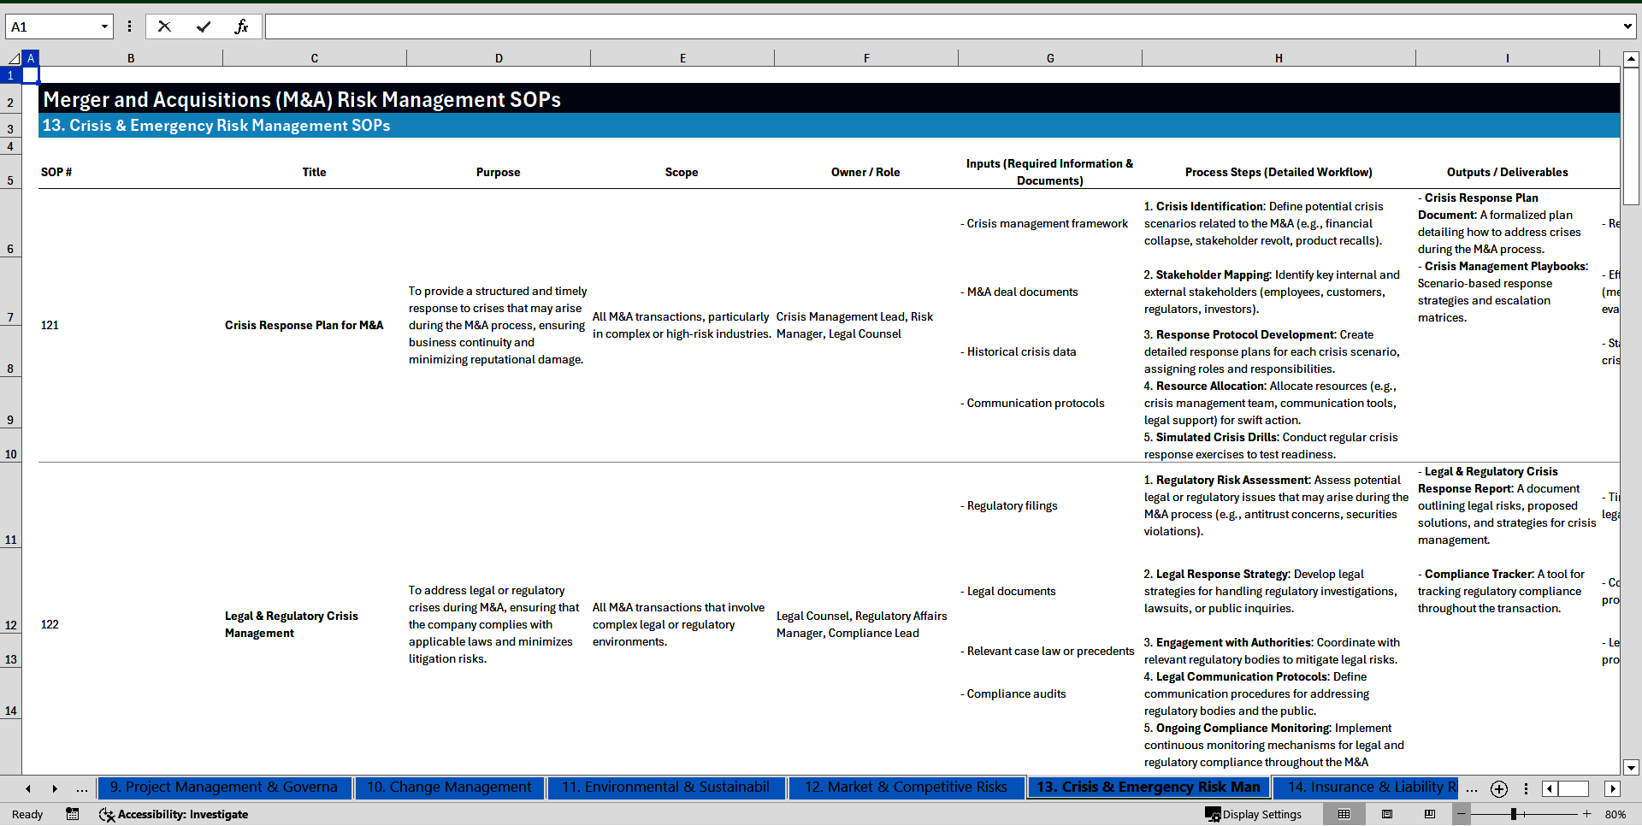Switch to Page Break Preview view
The height and width of the screenshot is (826, 1642).
pos(1431,814)
